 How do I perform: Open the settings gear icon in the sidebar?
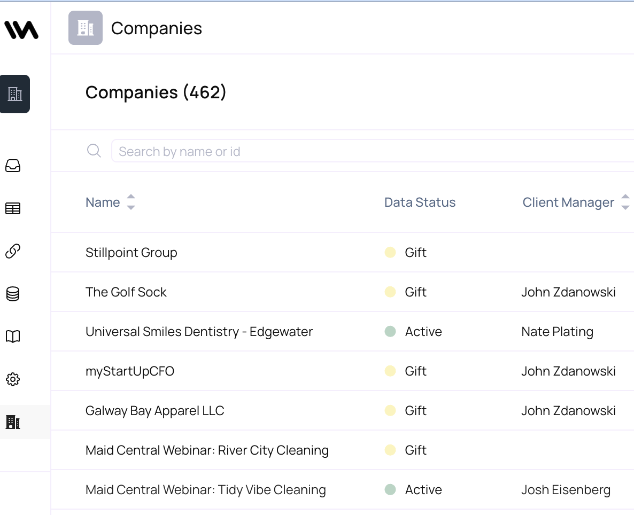tap(13, 379)
